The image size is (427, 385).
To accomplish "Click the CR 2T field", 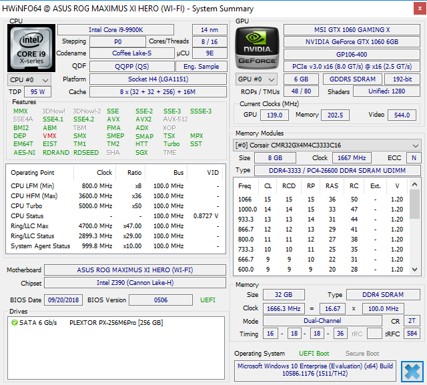I will [412, 321].
